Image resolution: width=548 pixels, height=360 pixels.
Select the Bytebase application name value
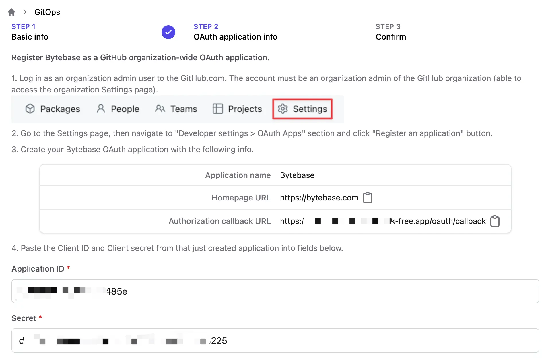(297, 175)
